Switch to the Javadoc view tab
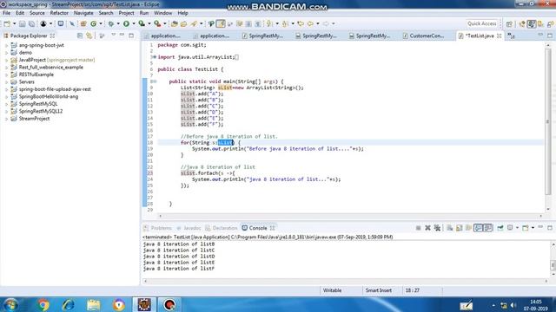Image resolution: width=556 pixels, height=312 pixels. pos(189,228)
